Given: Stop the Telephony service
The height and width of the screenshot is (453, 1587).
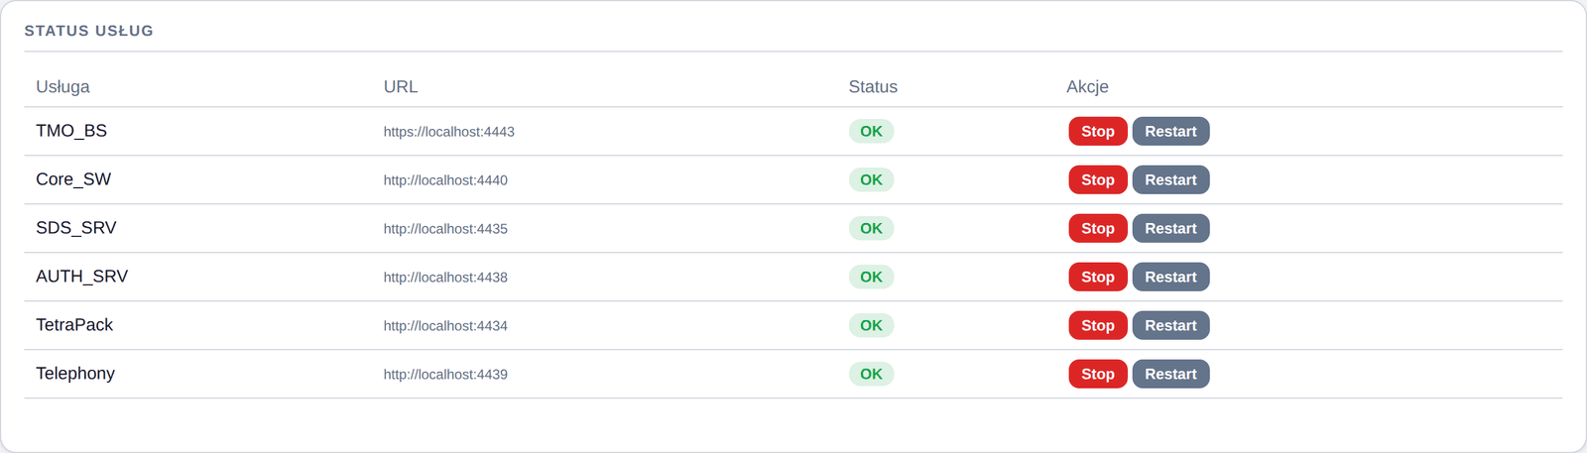Looking at the screenshot, I should 1098,374.
